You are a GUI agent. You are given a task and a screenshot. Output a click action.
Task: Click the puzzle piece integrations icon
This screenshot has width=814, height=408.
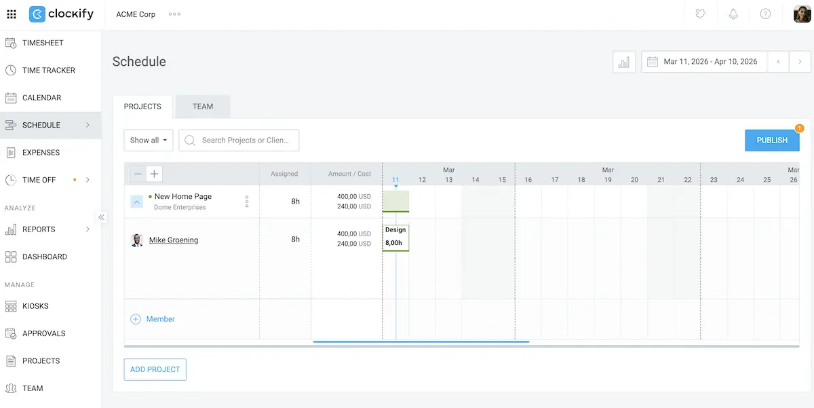[x=701, y=14]
